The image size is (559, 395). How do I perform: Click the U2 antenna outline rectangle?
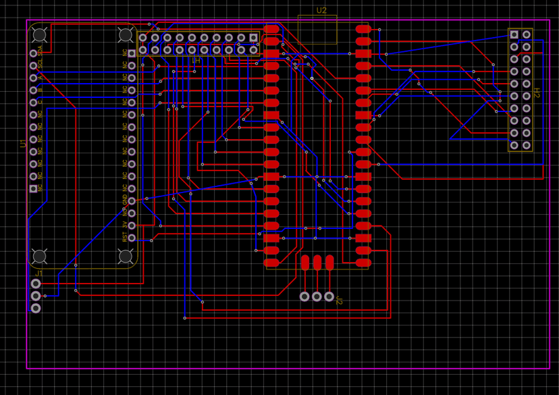pyautogui.click(x=317, y=29)
